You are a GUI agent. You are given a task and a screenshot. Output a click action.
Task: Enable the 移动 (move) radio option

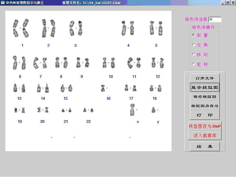[x=193, y=55]
